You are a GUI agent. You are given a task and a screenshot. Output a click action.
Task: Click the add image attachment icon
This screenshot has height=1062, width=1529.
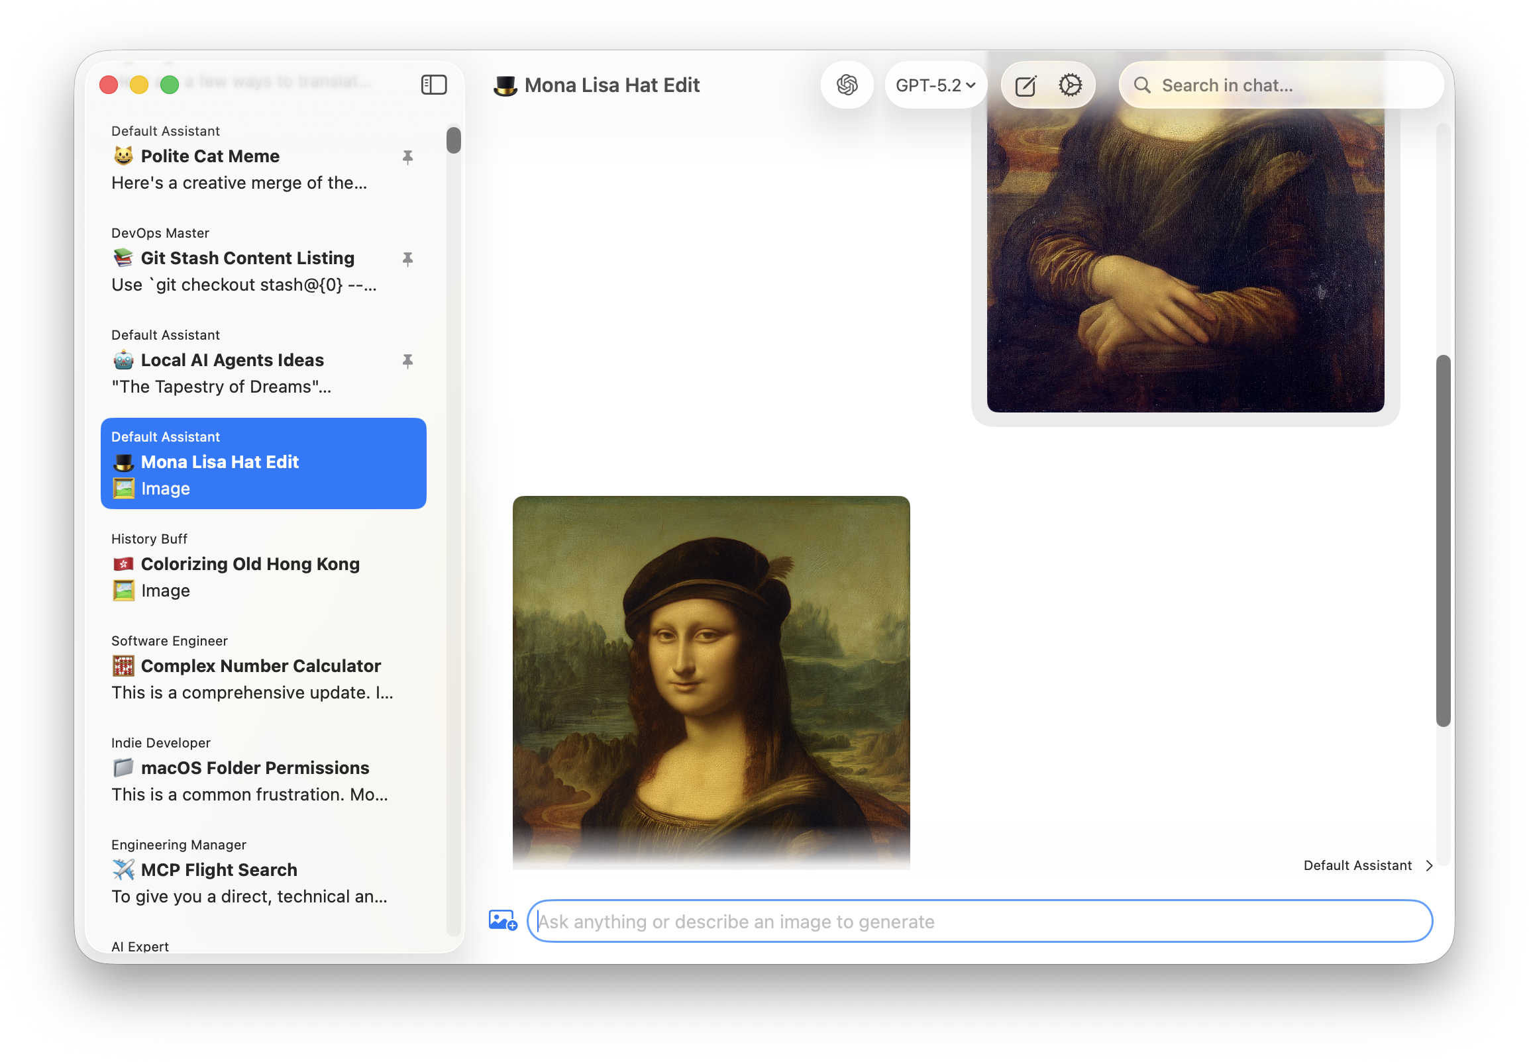(503, 920)
